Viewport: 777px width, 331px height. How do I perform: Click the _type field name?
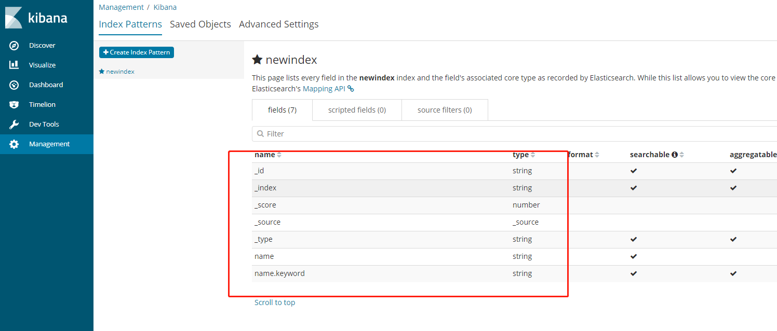(x=263, y=239)
